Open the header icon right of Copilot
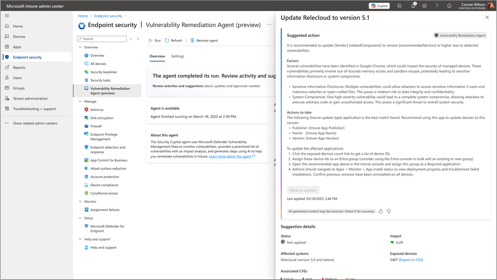The height and width of the screenshot is (280, 497). pos(399,5)
